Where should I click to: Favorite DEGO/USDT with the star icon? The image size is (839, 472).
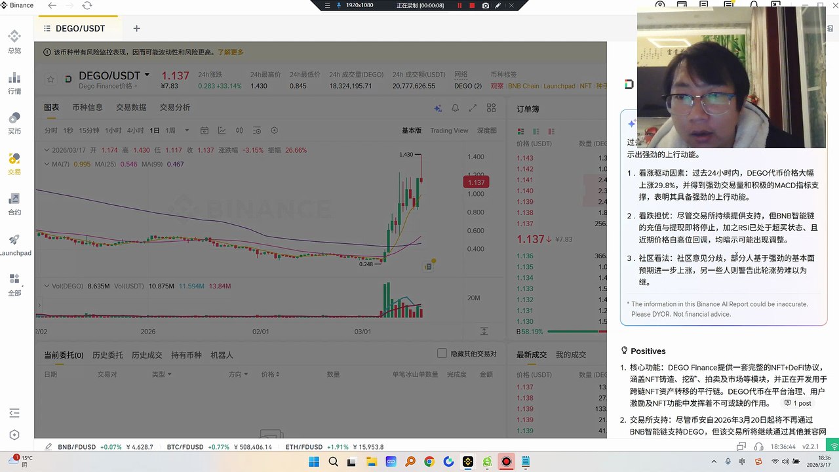point(50,79)
